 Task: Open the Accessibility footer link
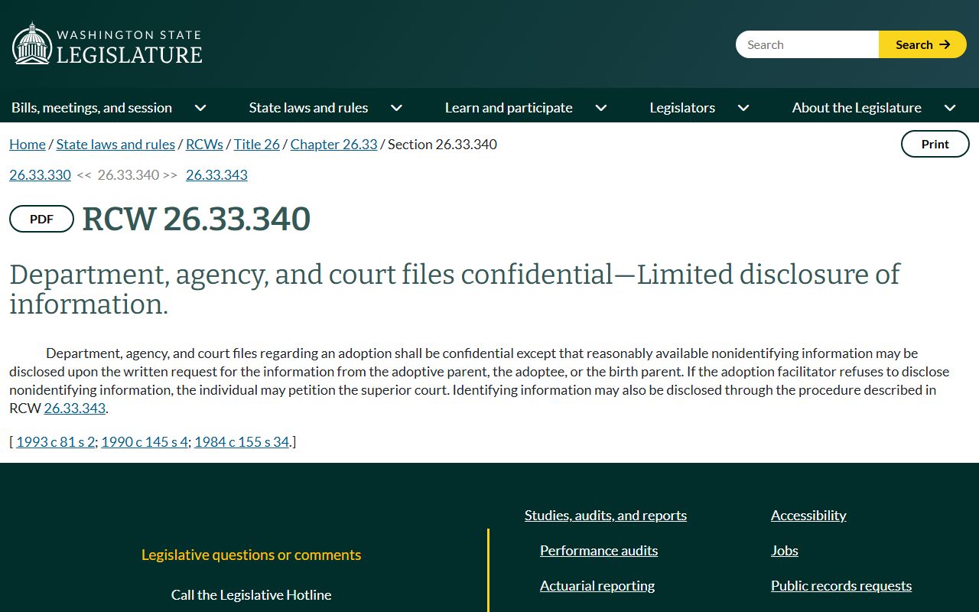(x=808, y=515)
